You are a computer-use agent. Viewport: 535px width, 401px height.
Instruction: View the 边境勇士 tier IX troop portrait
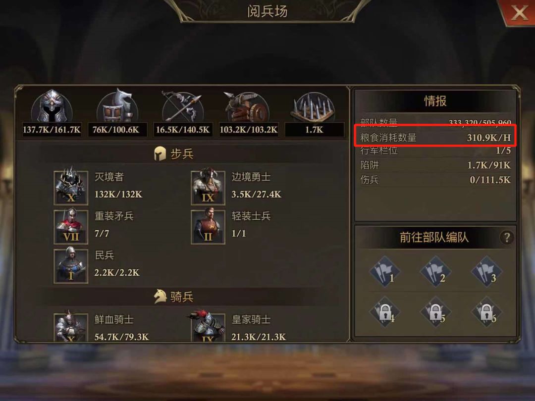(208, 188)
